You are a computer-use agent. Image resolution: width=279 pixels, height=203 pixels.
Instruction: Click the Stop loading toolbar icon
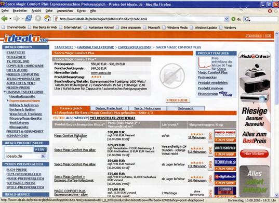click(x=38, y=18)
